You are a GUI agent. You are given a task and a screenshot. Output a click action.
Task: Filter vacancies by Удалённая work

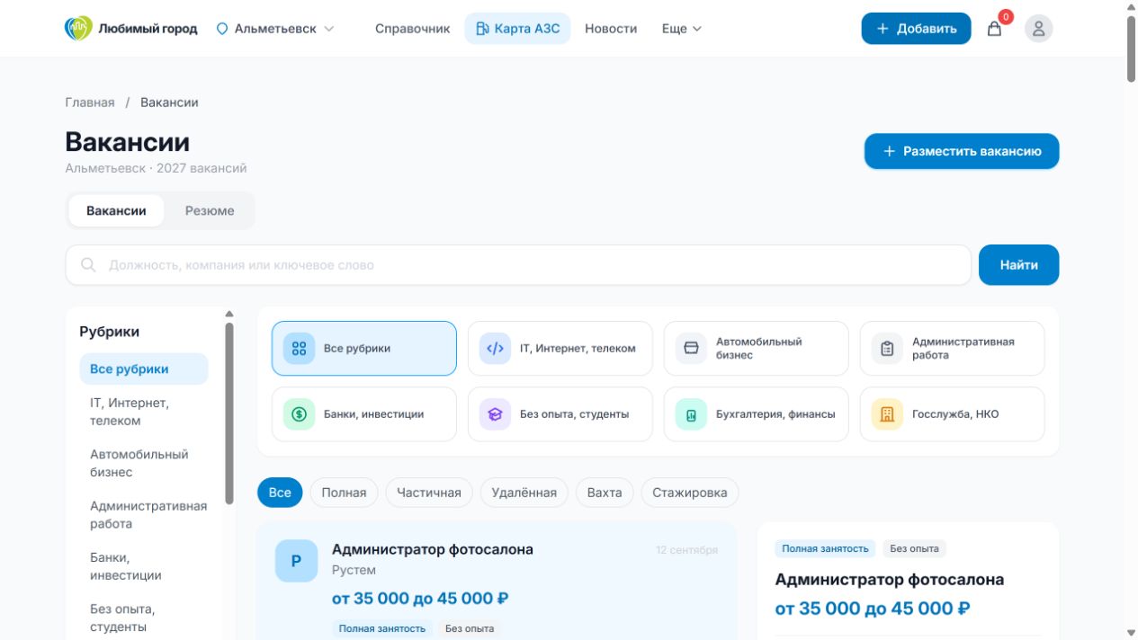coord(524,493)
